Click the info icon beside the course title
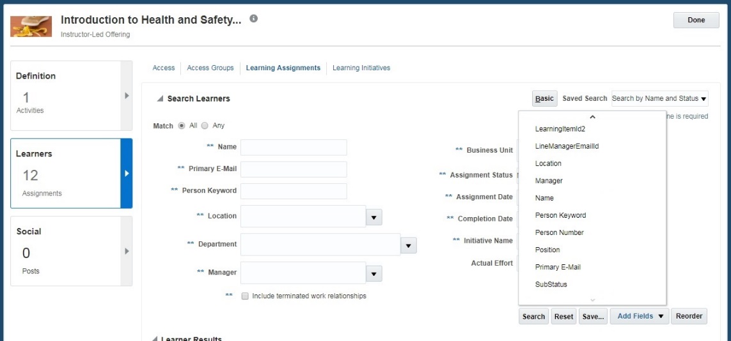The image size is (731, 341). (254, 19)
